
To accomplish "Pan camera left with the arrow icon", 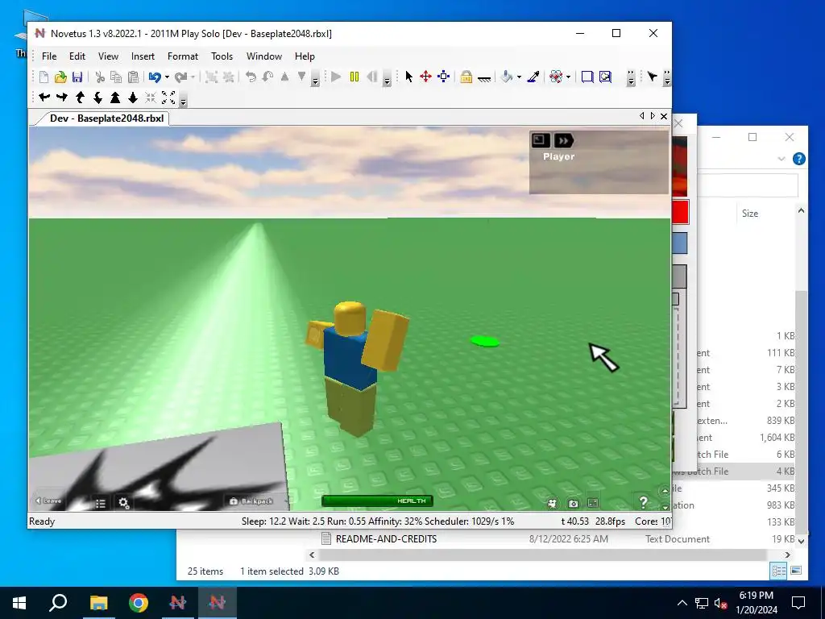I will pos(45,98).
